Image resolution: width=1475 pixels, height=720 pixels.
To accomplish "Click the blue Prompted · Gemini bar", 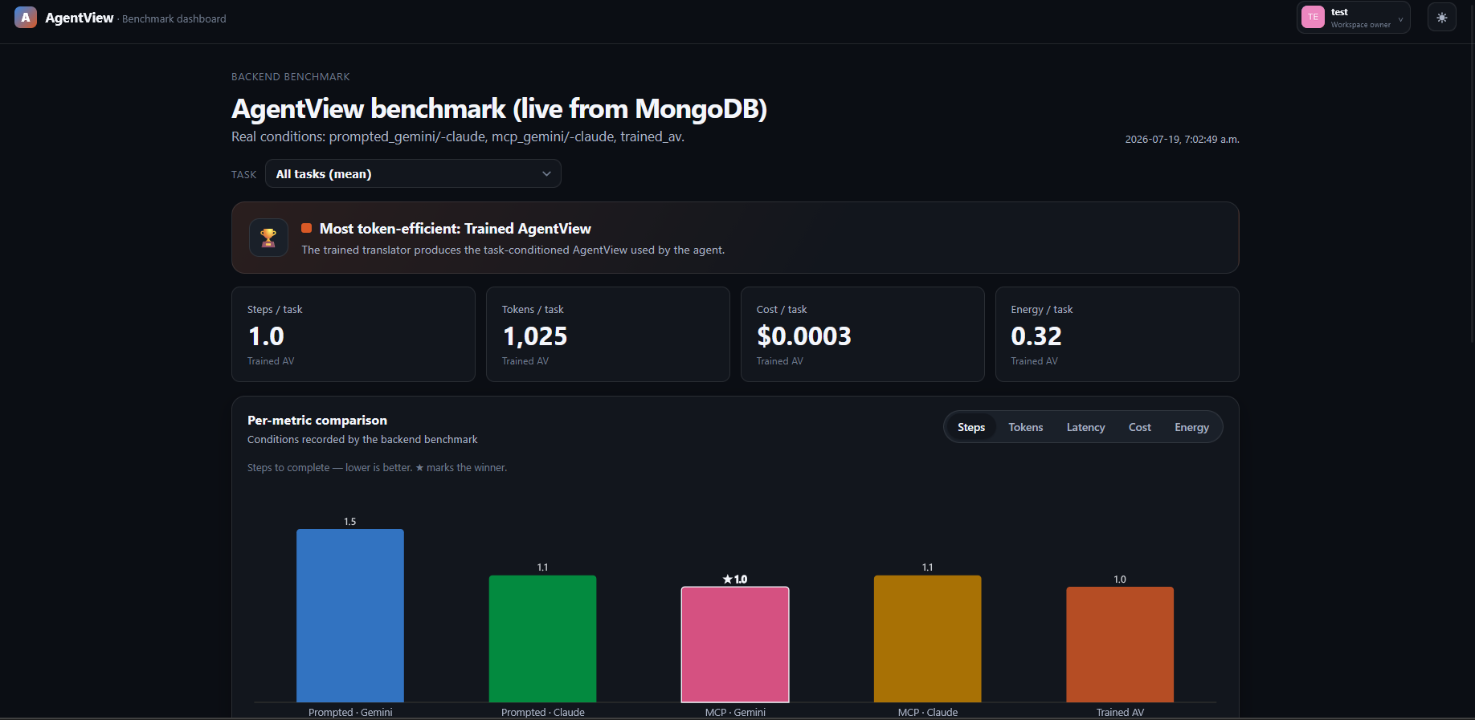I will pos(350,616).
